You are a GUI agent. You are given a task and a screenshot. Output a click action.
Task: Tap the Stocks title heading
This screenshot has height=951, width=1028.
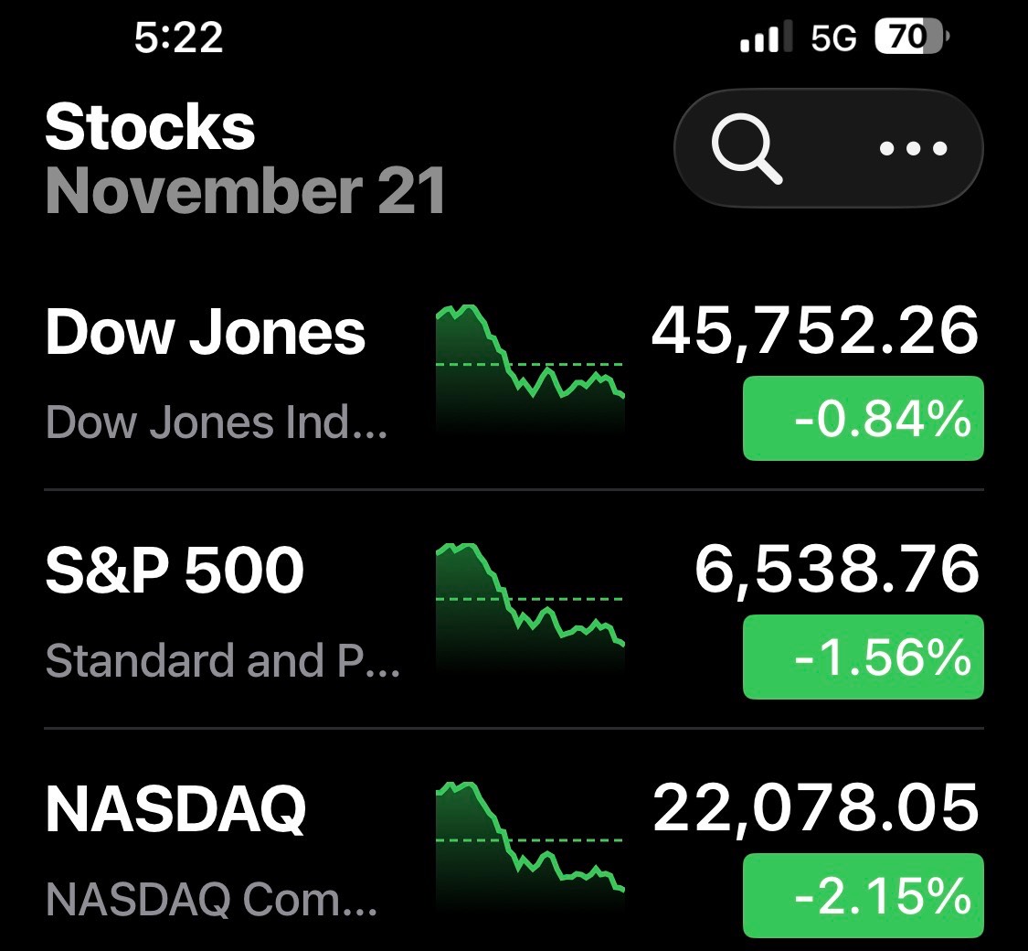pyautogui.click(x=150, y=127)
